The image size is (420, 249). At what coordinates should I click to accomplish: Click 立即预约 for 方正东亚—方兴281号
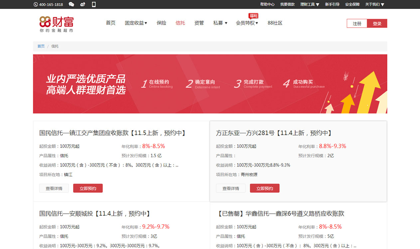(265, 188)
